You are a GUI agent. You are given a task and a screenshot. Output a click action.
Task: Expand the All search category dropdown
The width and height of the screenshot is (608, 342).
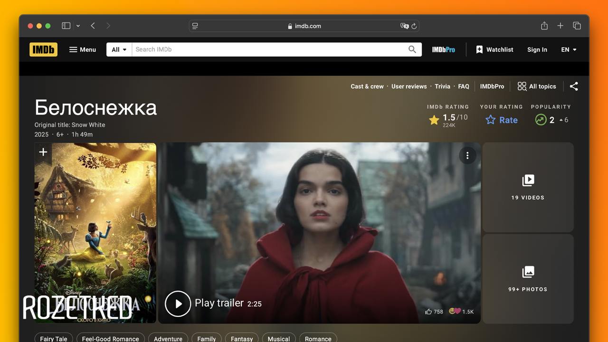(x=119, y=49)
